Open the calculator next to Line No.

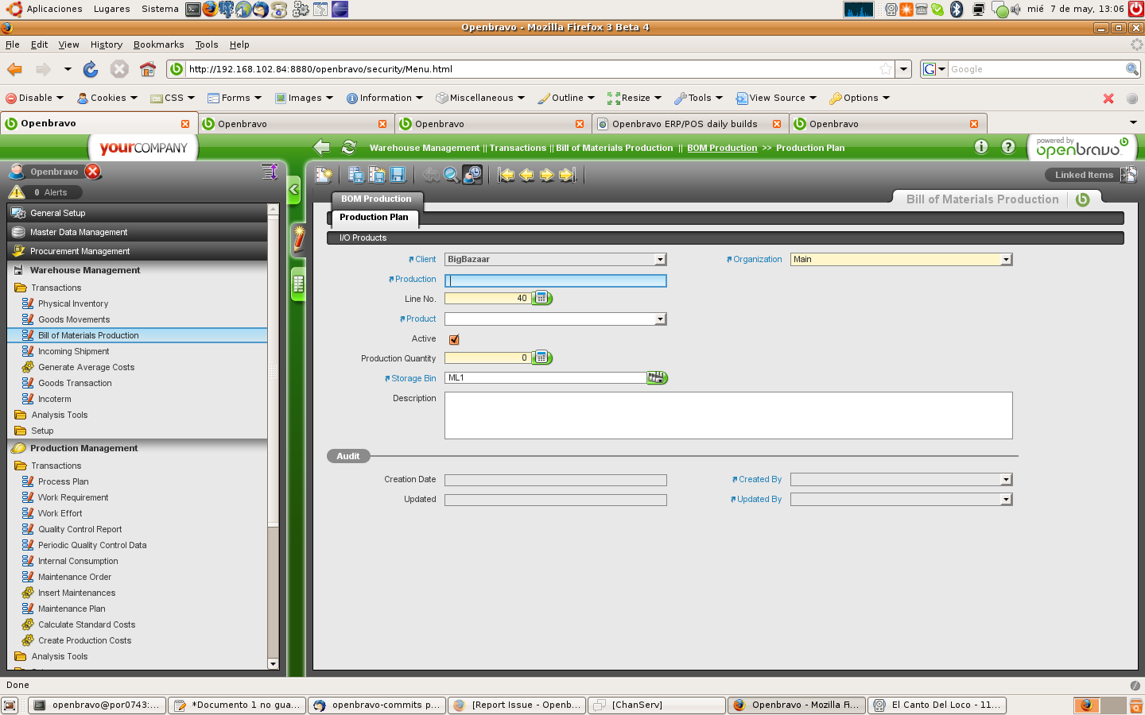[541, 298]
